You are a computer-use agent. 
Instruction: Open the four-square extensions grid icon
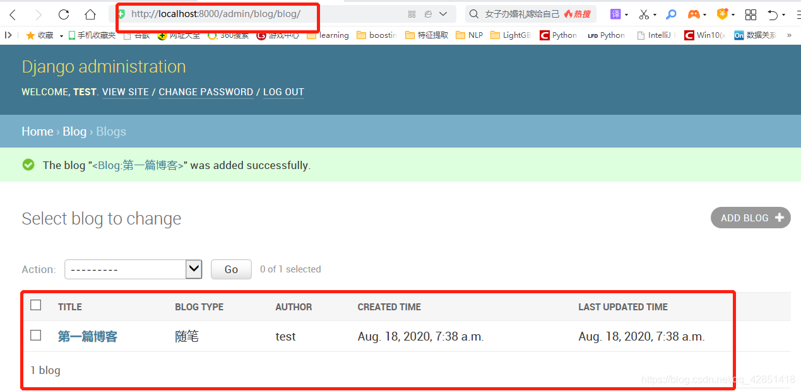click(751, 14)
